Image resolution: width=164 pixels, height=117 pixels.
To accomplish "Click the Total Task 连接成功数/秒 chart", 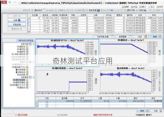I will coord(67,81).
